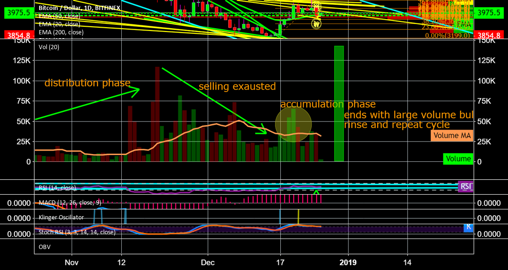Click the RSI (14, close) indicator legend
This screenshot has height=270, width=508.
pos(57,187)
